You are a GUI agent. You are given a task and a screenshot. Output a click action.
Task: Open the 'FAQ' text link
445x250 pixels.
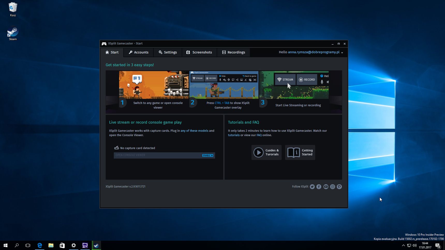(x=259, y=135)
